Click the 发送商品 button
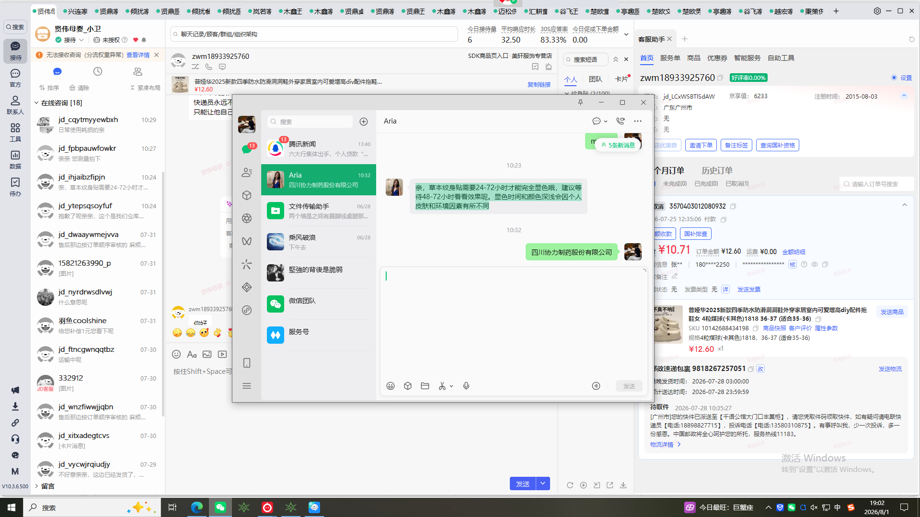Screen dimensions: 920x517 coord(892,312)
